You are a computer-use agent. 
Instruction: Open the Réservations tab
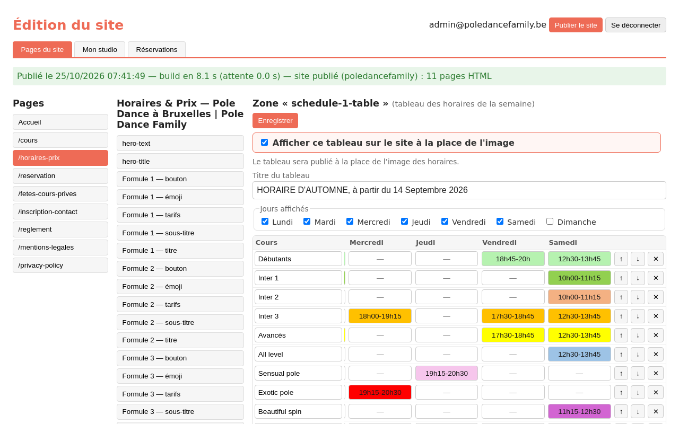(156, 49)
